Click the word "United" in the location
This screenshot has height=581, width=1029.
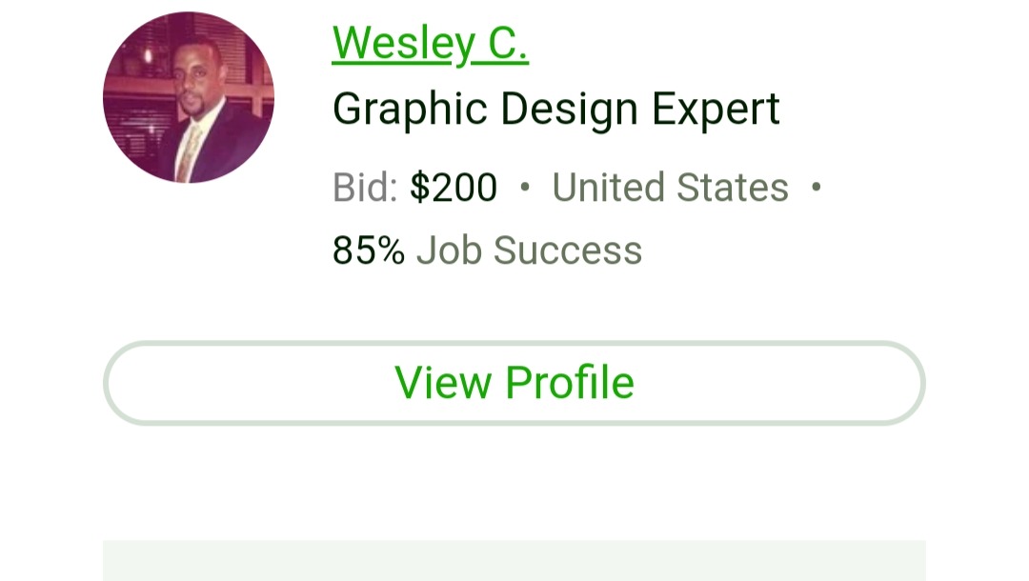pos(608,188)
